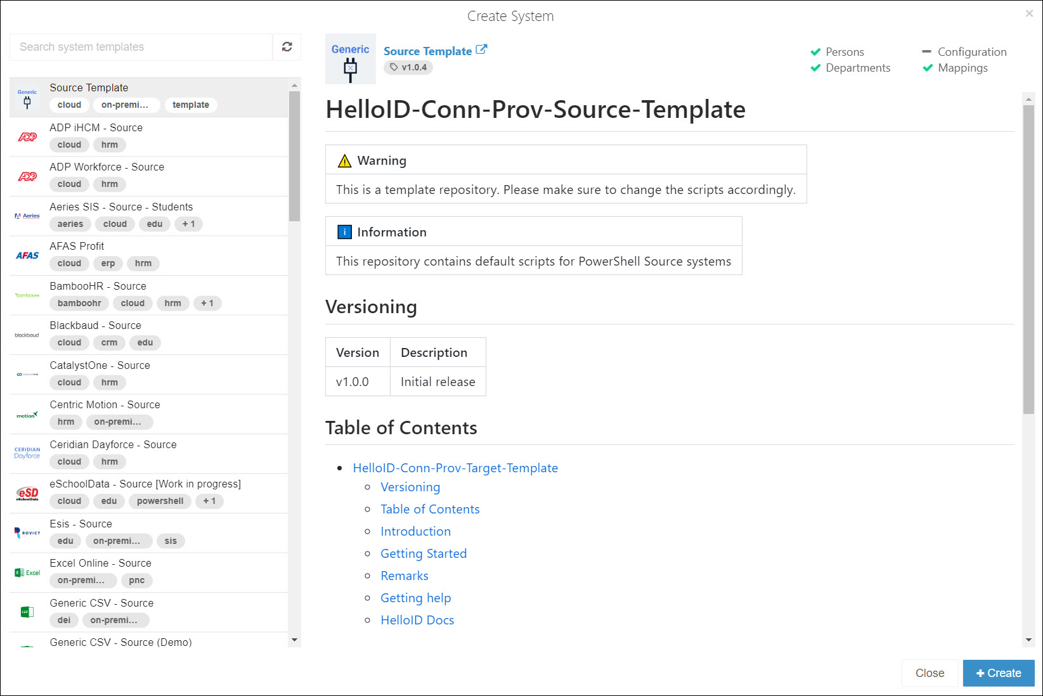Select eSchoolData - Source [Work in progress]
The height and width of the screenshot is (696, 1043).
click(149, 493)
